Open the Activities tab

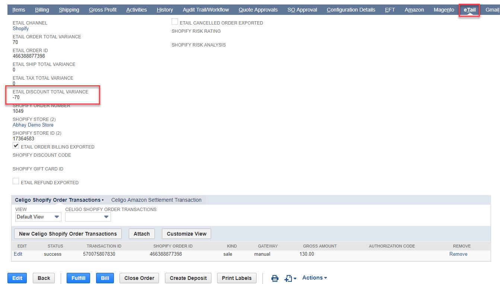pos(137,10)
